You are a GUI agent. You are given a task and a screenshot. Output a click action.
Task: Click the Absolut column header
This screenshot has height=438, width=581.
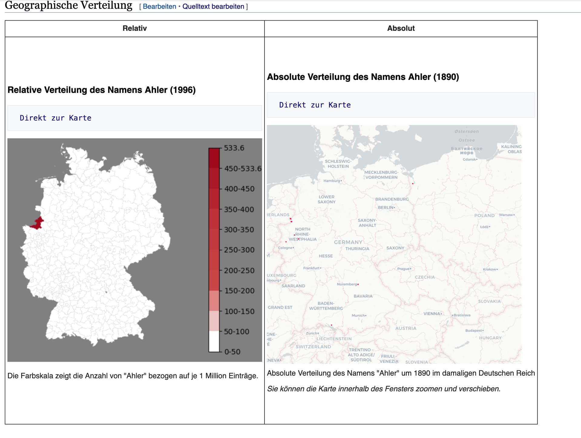click(401, 28)
